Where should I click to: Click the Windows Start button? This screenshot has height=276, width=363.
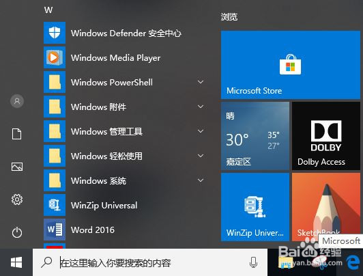(x=16, y=262)
